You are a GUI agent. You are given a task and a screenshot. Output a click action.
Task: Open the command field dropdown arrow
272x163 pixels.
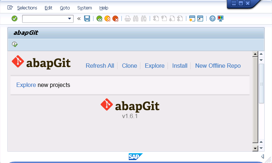pos(70,18)
